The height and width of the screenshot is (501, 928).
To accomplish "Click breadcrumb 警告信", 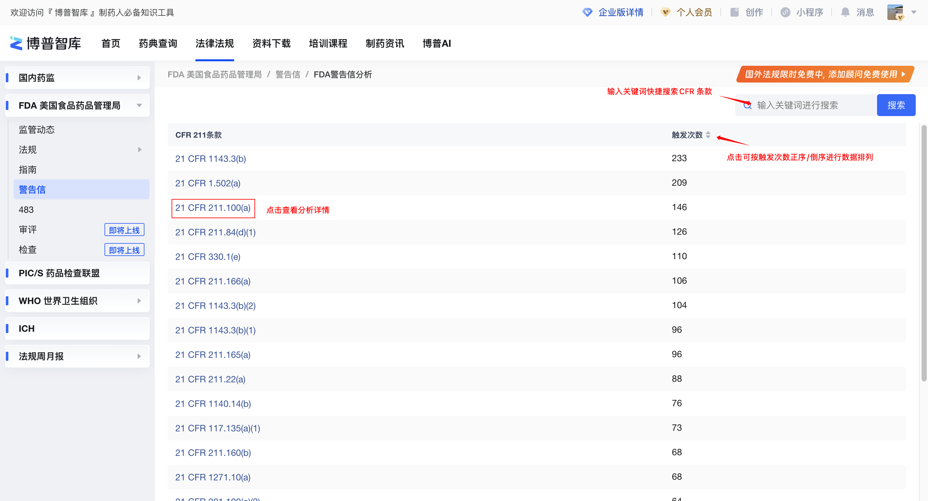I will tap(288, 74).
